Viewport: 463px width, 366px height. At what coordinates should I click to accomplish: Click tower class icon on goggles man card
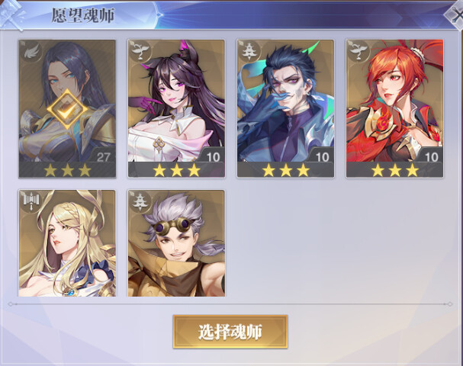(x=140, y=202)
